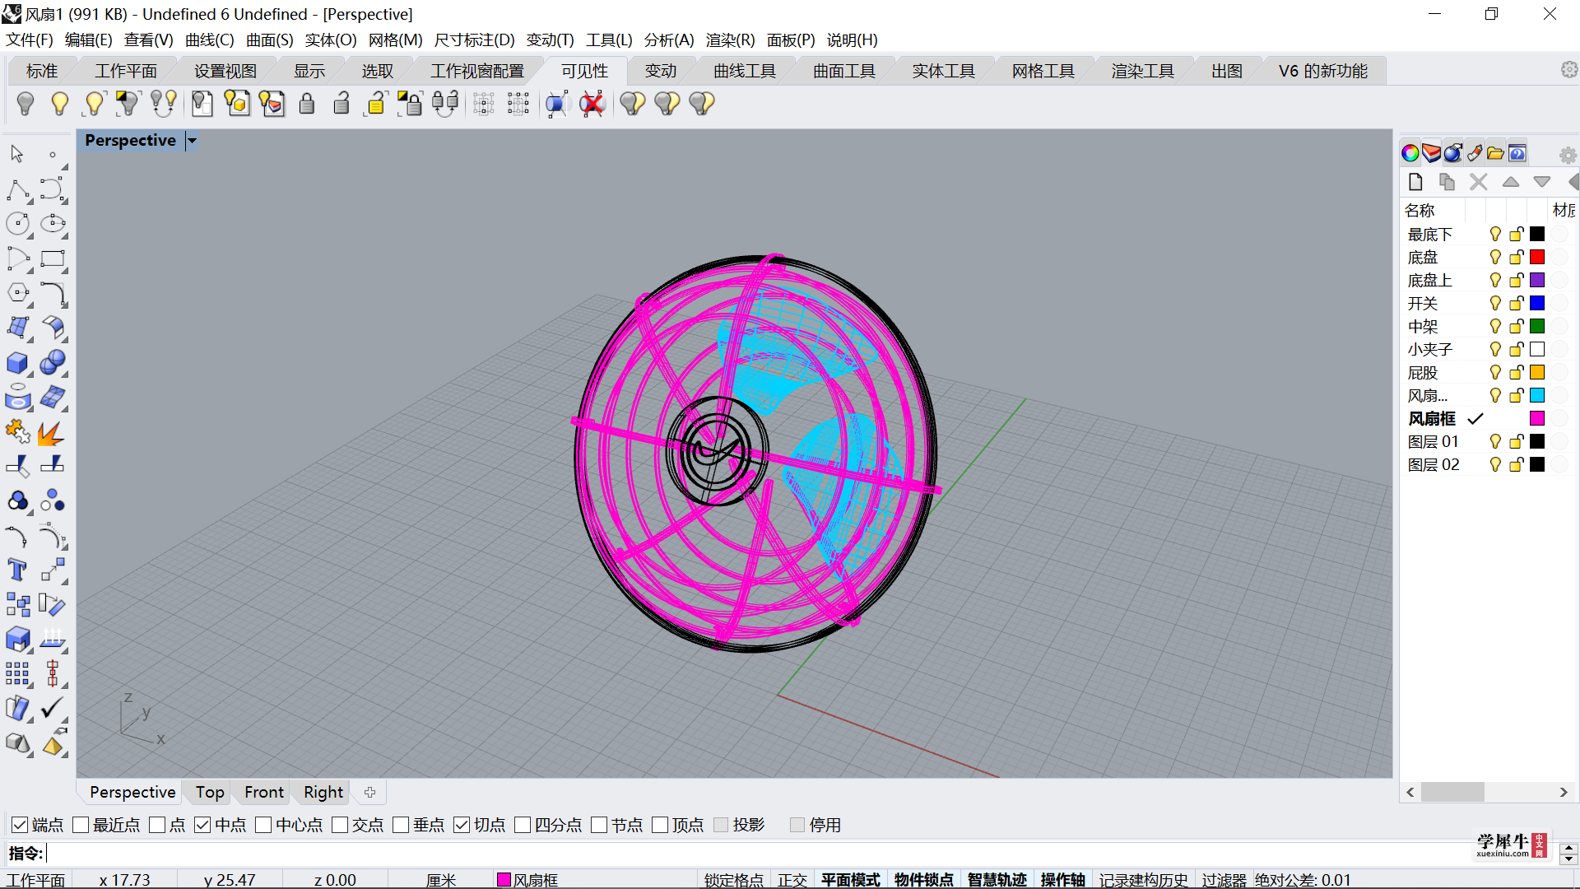Open the 文件(F) menu
This screenshot has width=1580, height=889.
coord(30,40)
